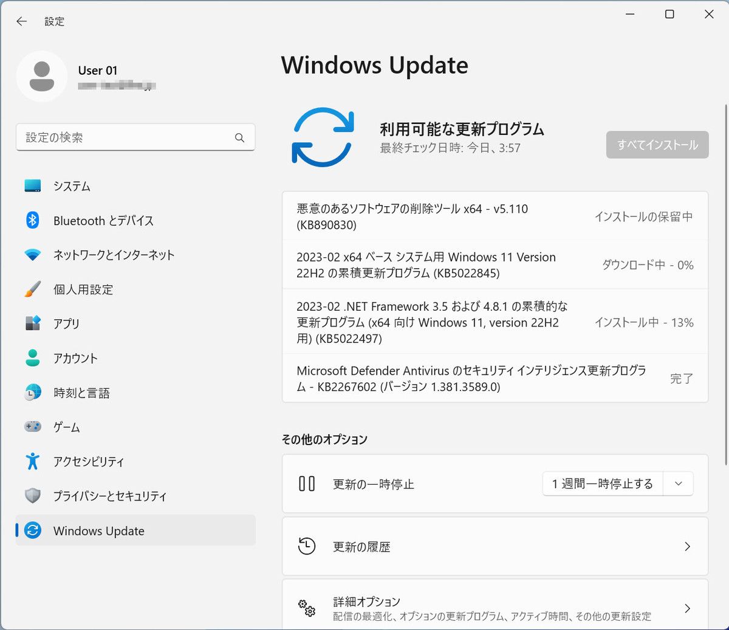Screen dimensions: 729x630
Task: Click the その他のオプション section heading
Action: [x=324, y=438]
